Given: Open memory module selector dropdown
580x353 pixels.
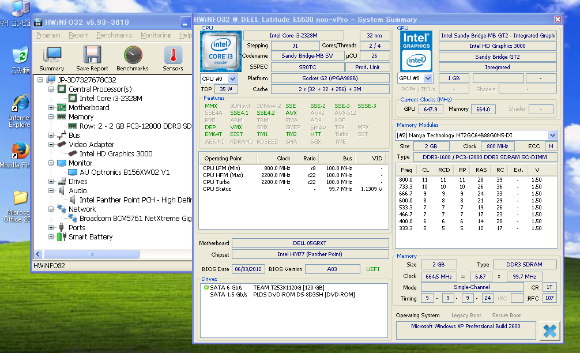Looking at the screenshot, I should (x=552, y=136).
